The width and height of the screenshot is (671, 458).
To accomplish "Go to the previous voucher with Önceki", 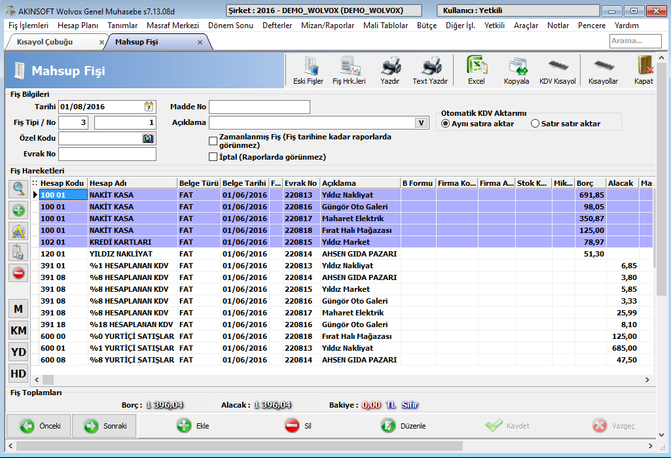I will tap(39, 426).
